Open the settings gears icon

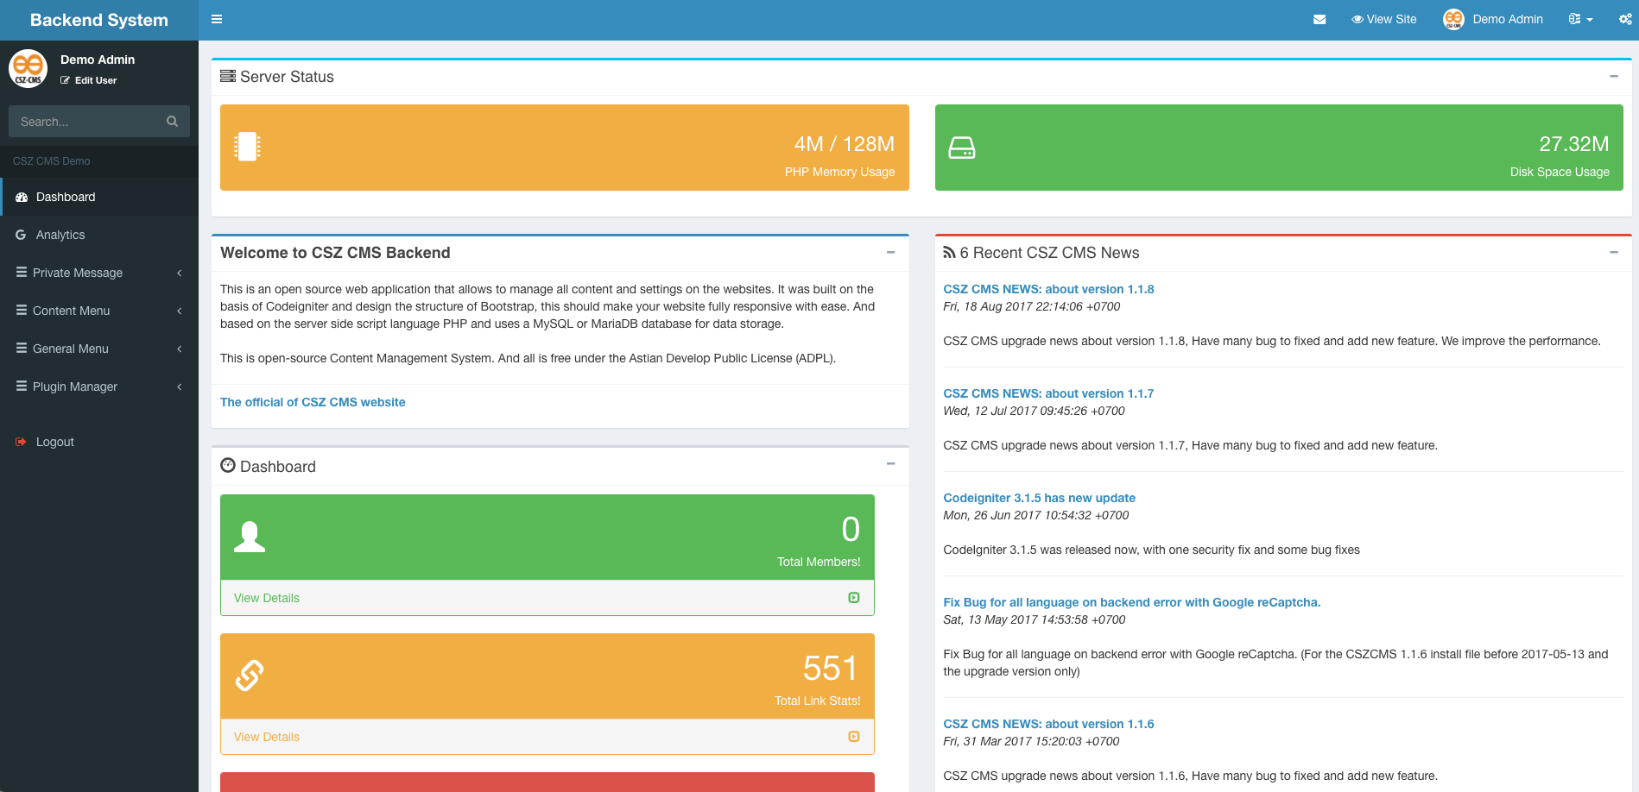coord(1625,19)
